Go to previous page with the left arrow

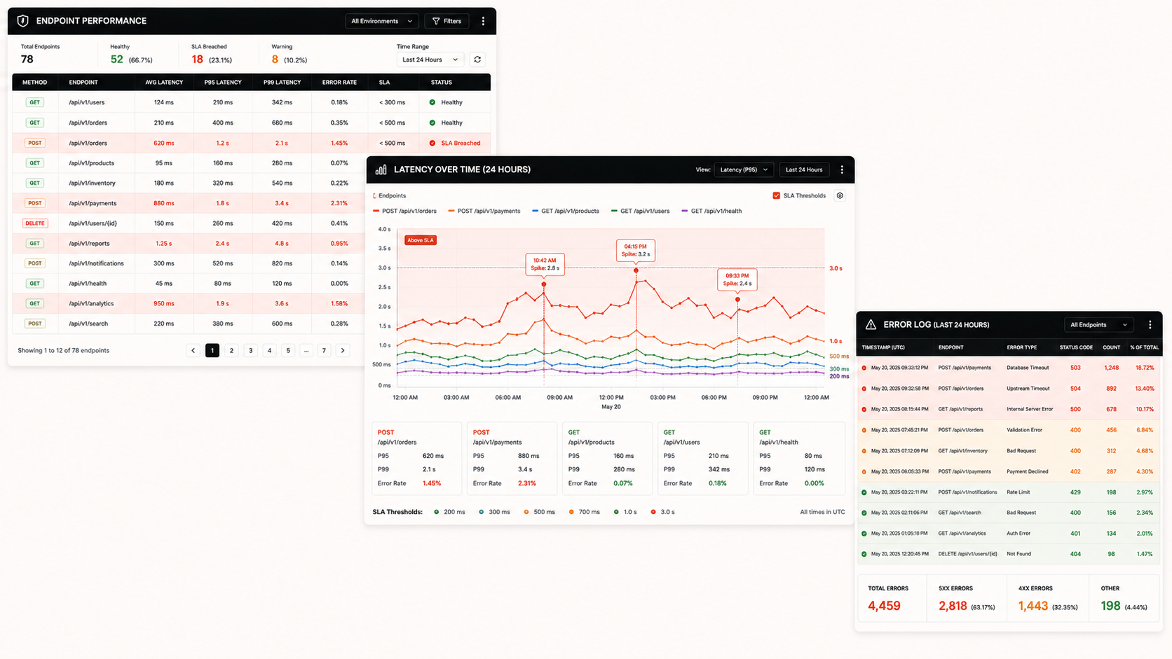(193, 350)
